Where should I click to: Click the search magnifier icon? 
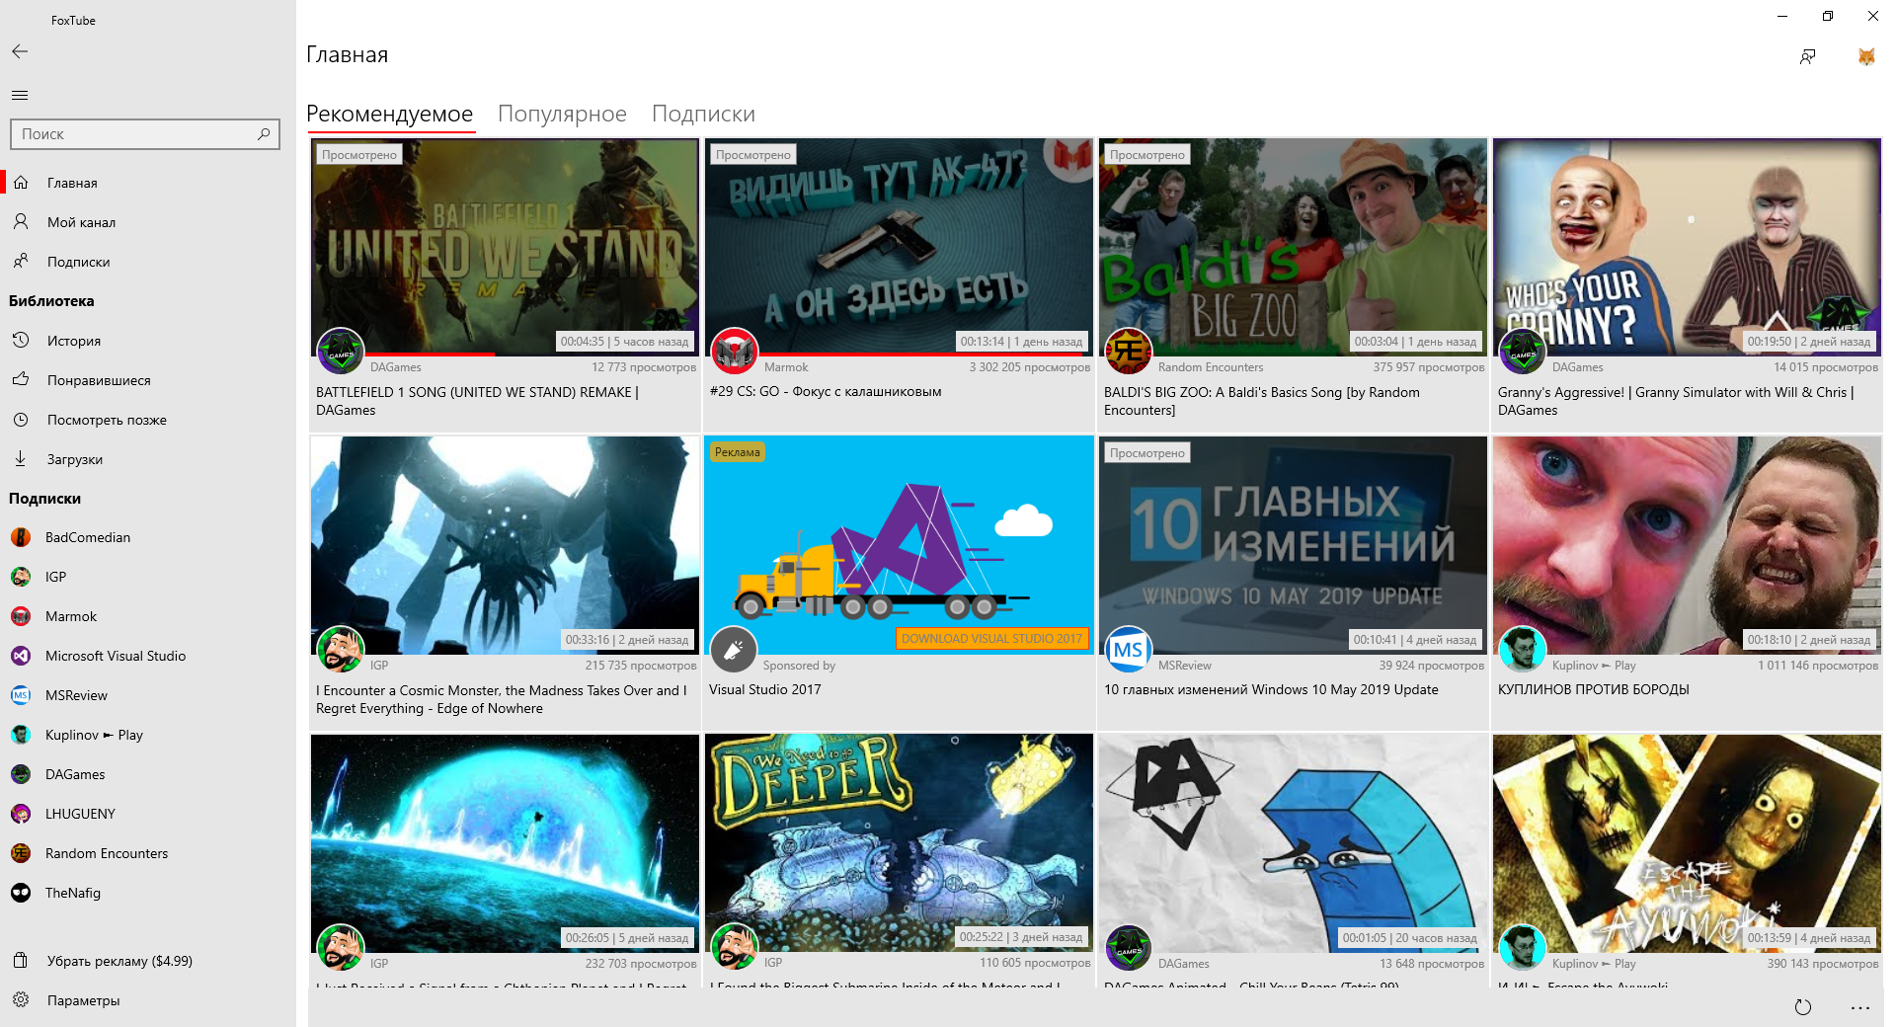click(264, 134)
